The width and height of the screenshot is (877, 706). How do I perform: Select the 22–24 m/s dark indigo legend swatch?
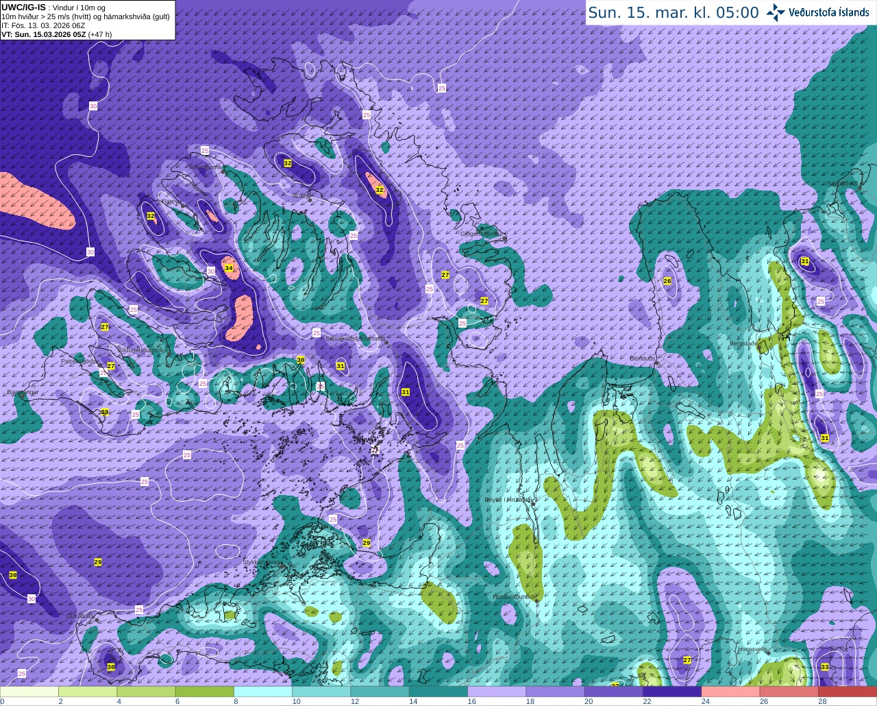pyautogui.click(x=672, y=692)
